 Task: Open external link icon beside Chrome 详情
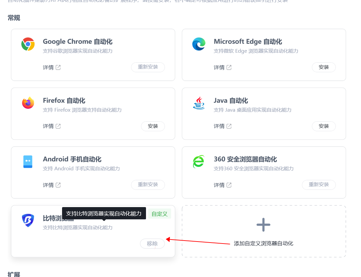tap(58, 67)
